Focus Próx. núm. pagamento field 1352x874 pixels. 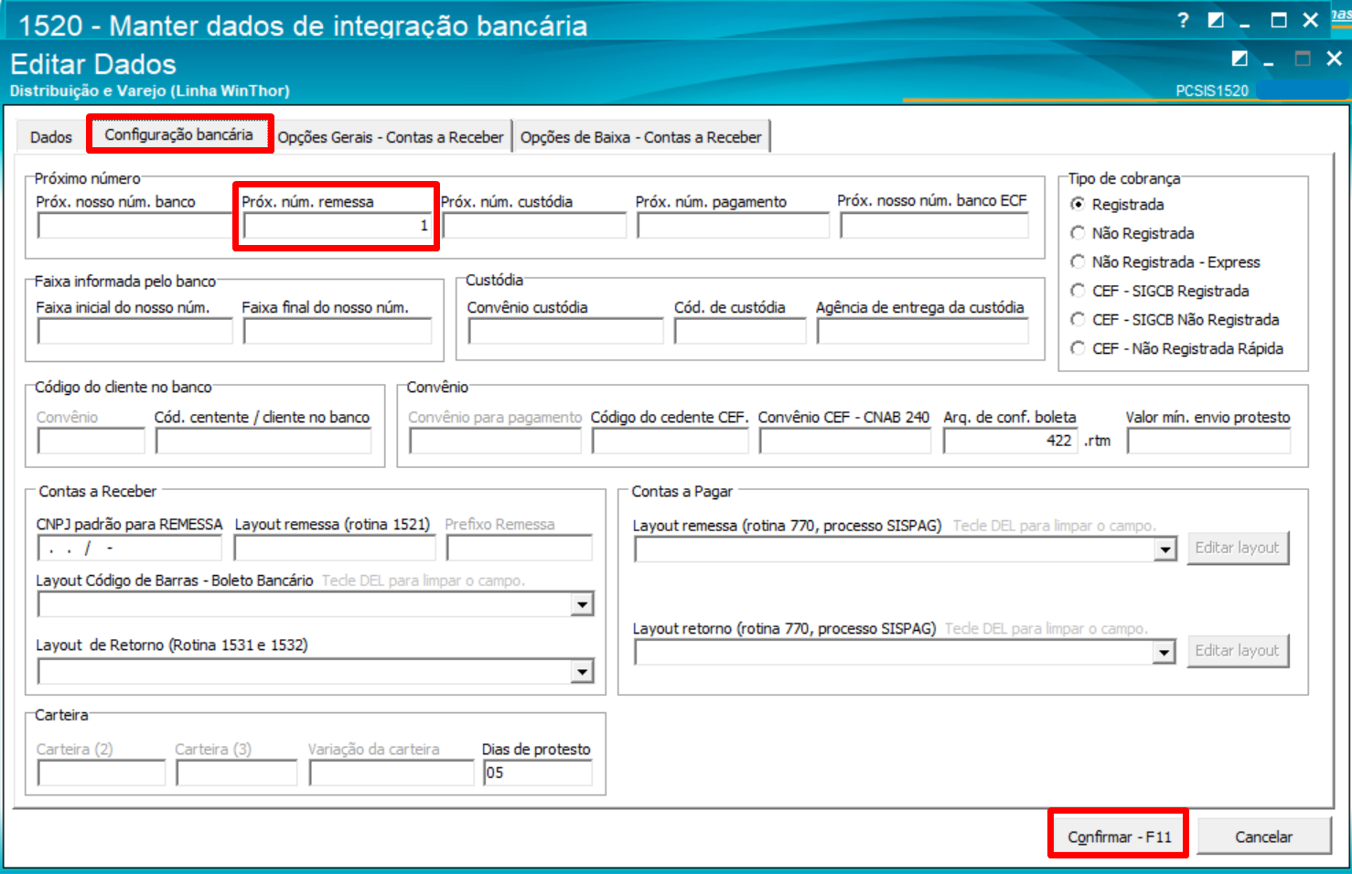click(734, 226)
